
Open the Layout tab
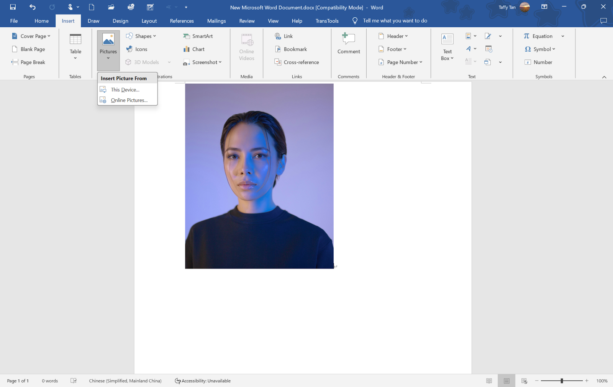149,21
